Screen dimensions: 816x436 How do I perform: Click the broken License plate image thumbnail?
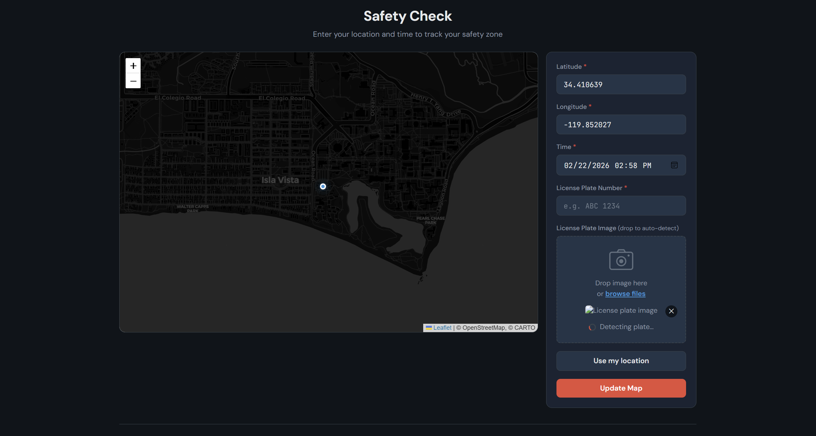[x=589, y=310]
